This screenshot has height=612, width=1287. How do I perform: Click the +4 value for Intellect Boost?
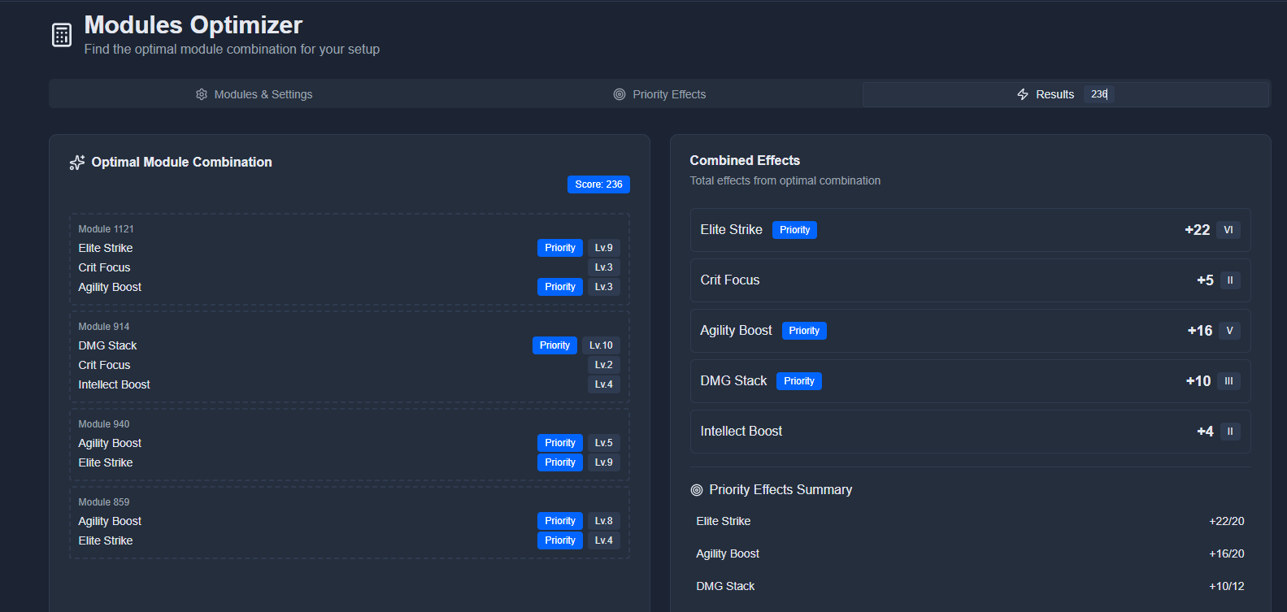(1205, 432)
